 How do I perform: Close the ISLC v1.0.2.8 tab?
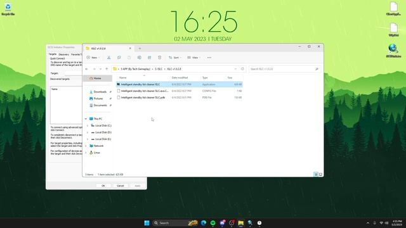[x=130, y=48]
